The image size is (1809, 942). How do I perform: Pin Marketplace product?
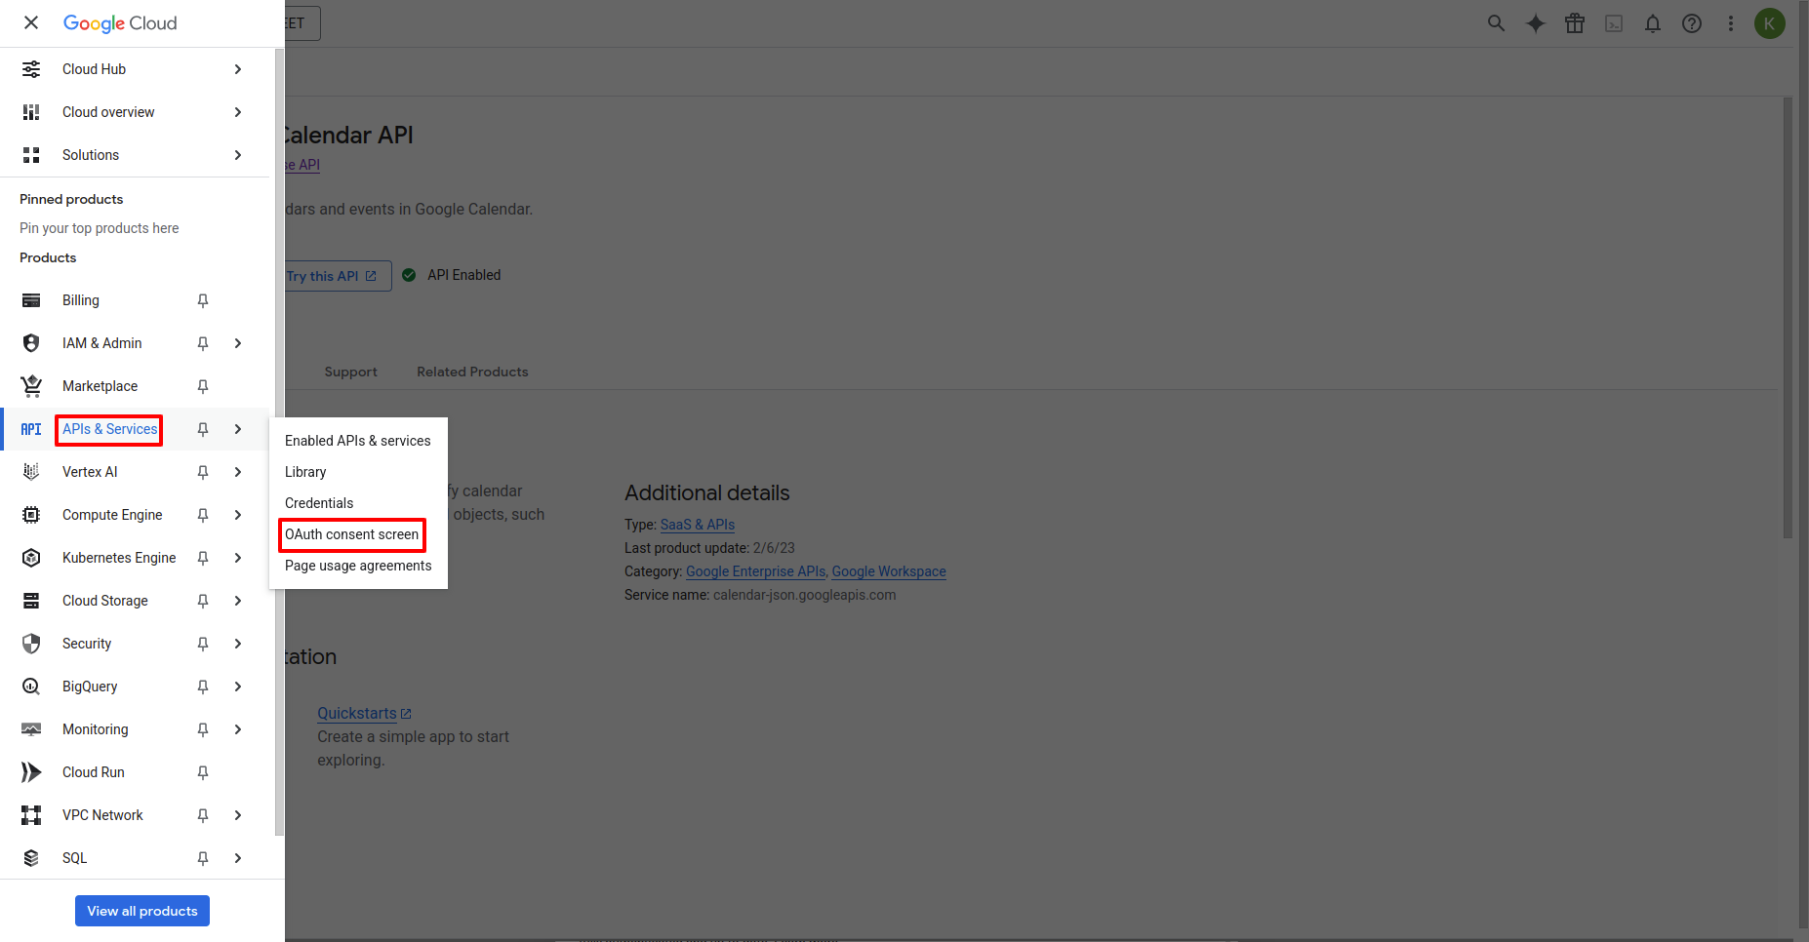point(203,386)
